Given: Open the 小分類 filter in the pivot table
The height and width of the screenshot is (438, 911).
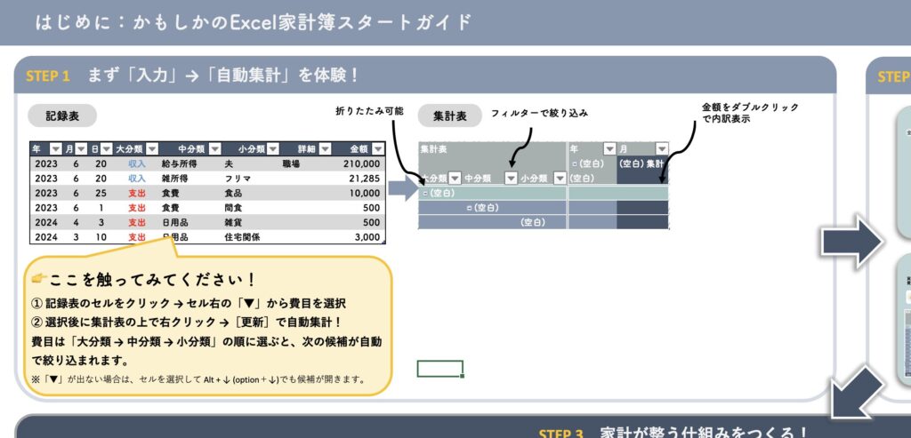Looking at the screenshot, I should (x=559, y=178).
